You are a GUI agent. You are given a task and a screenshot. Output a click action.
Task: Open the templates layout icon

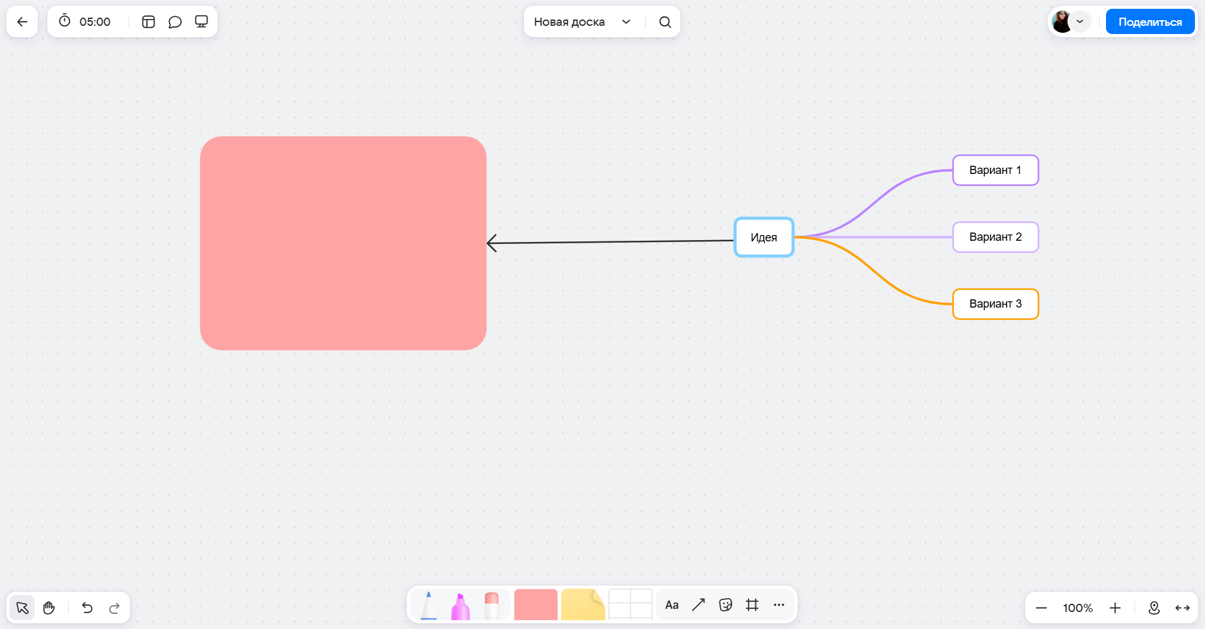coord(149,22)
